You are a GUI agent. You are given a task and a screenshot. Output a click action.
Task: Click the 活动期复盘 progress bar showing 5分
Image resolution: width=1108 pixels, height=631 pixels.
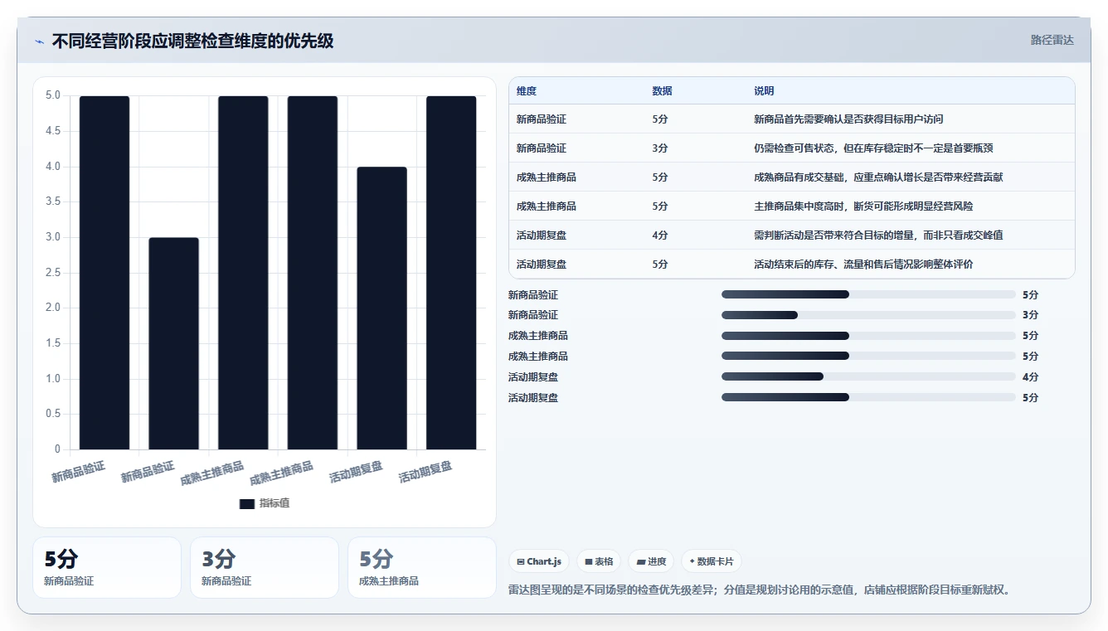coord(868,397)
